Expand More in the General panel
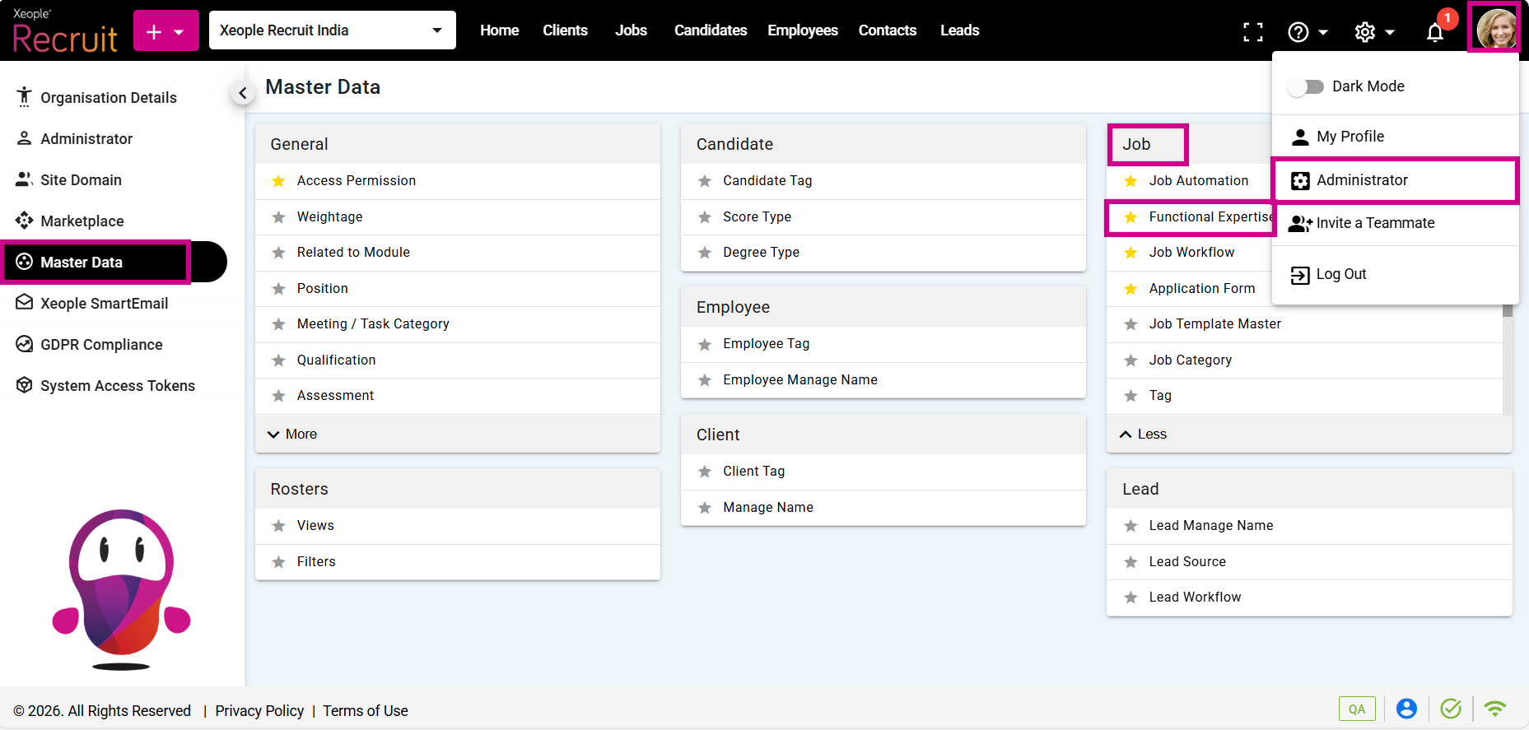This screenshot has width=1529, height=730. pyautogui.click(x=293, y=435)
